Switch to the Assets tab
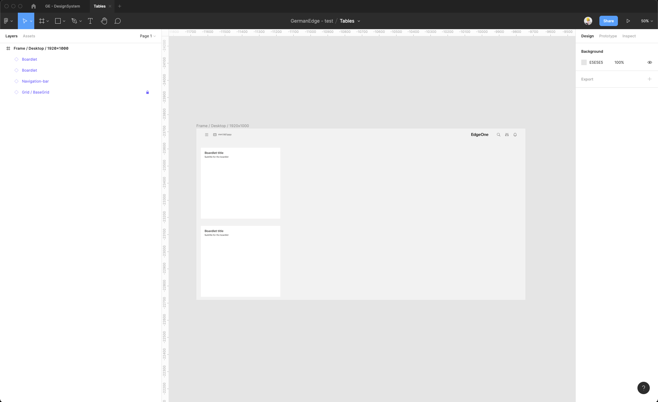658x402 pixels. coord(29,36)
